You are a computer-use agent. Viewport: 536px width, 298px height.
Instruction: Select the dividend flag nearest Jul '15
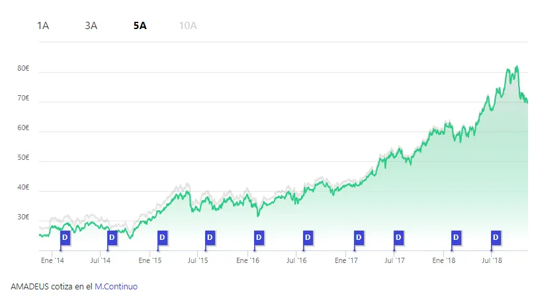210,237
